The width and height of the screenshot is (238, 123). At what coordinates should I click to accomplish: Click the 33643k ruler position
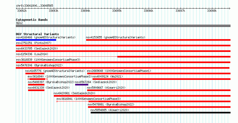tap(53, 11)
